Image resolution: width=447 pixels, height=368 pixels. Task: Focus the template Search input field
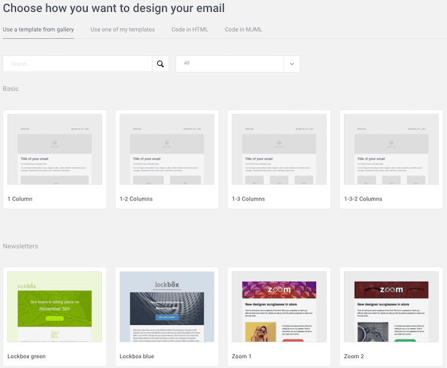pos(78,64)
